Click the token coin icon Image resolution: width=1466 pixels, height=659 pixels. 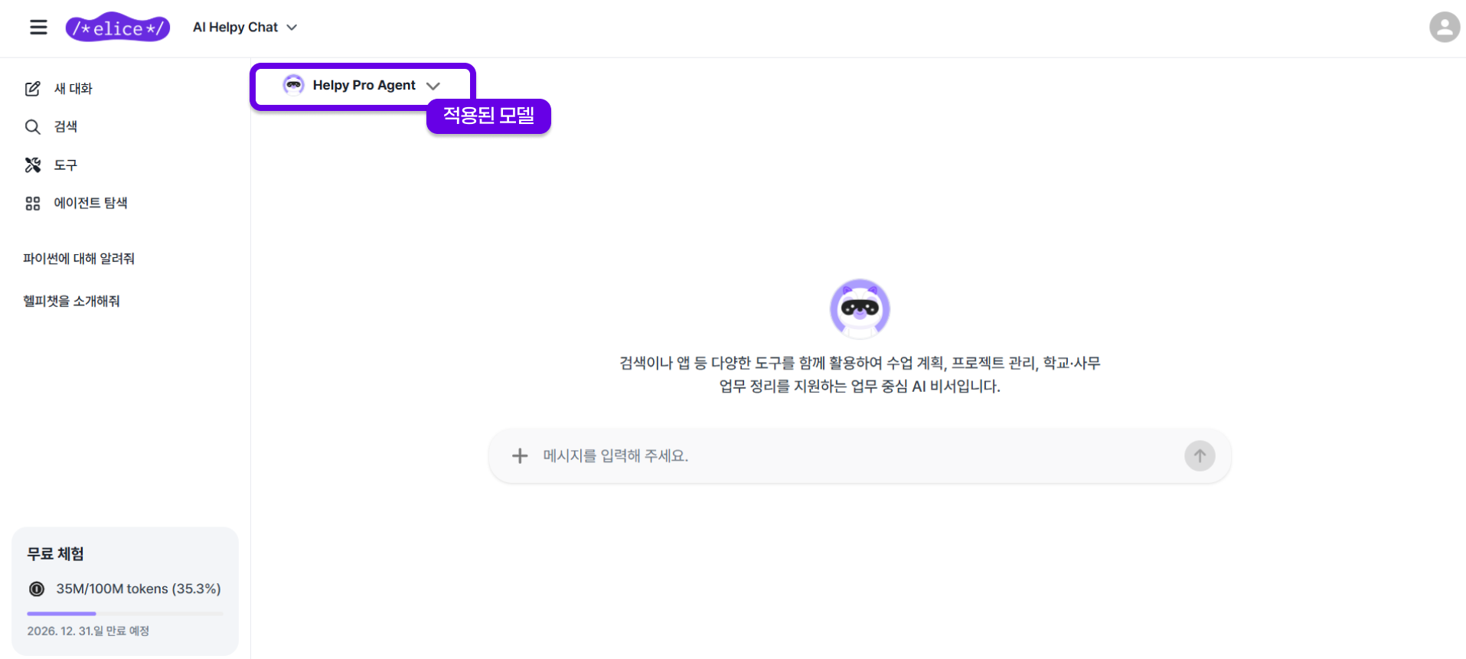tap(37, 589)
